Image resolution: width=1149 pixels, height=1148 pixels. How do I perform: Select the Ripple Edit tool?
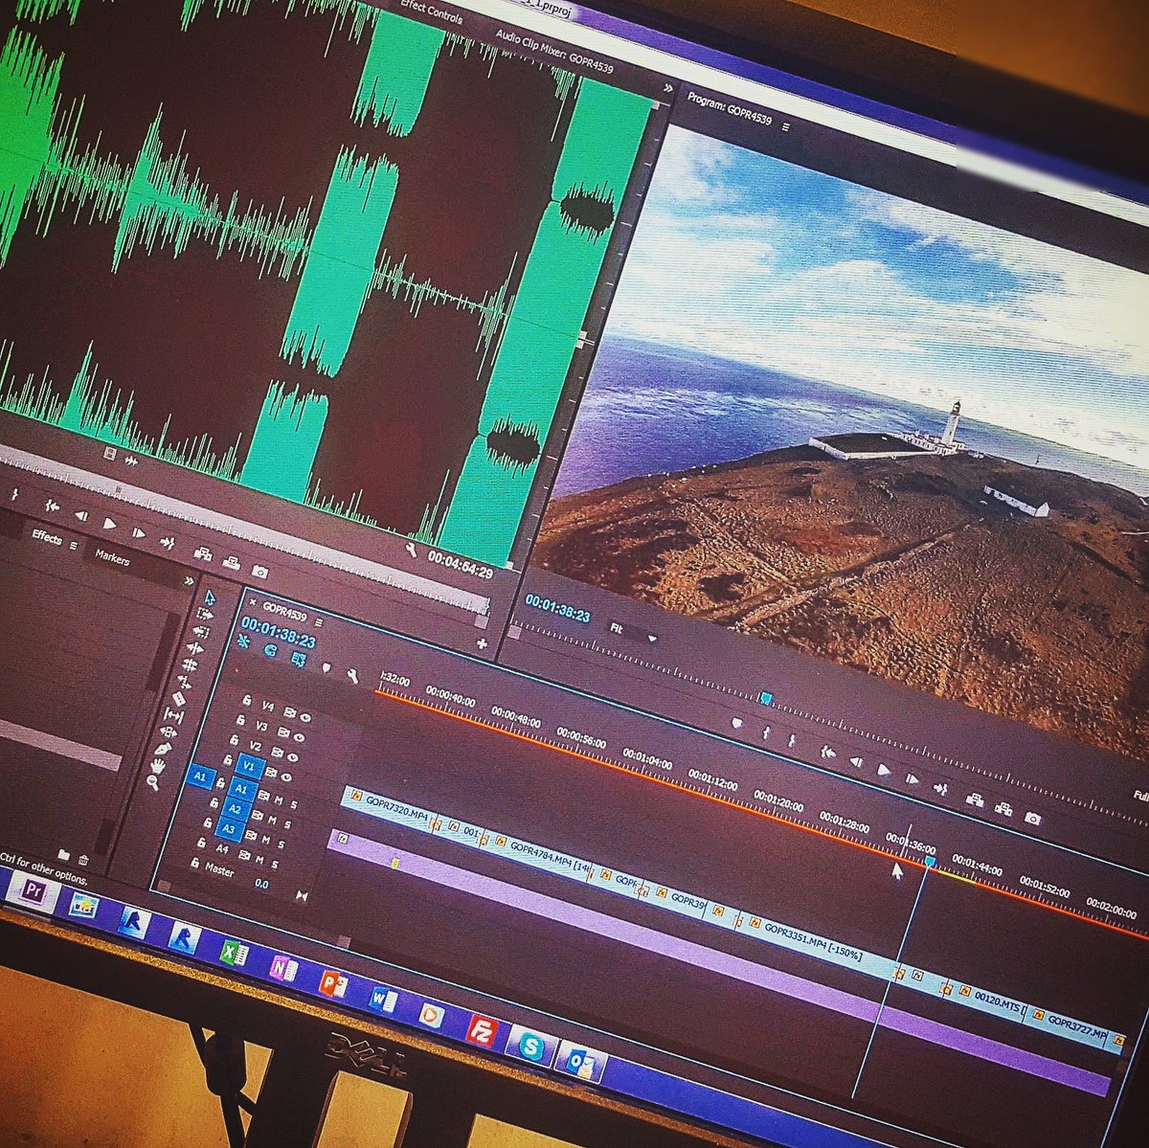(195, 648)
